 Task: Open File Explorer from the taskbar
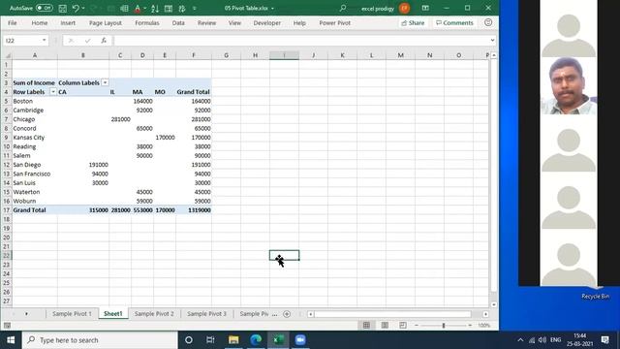pyautogui.click(x=233, y=340)
